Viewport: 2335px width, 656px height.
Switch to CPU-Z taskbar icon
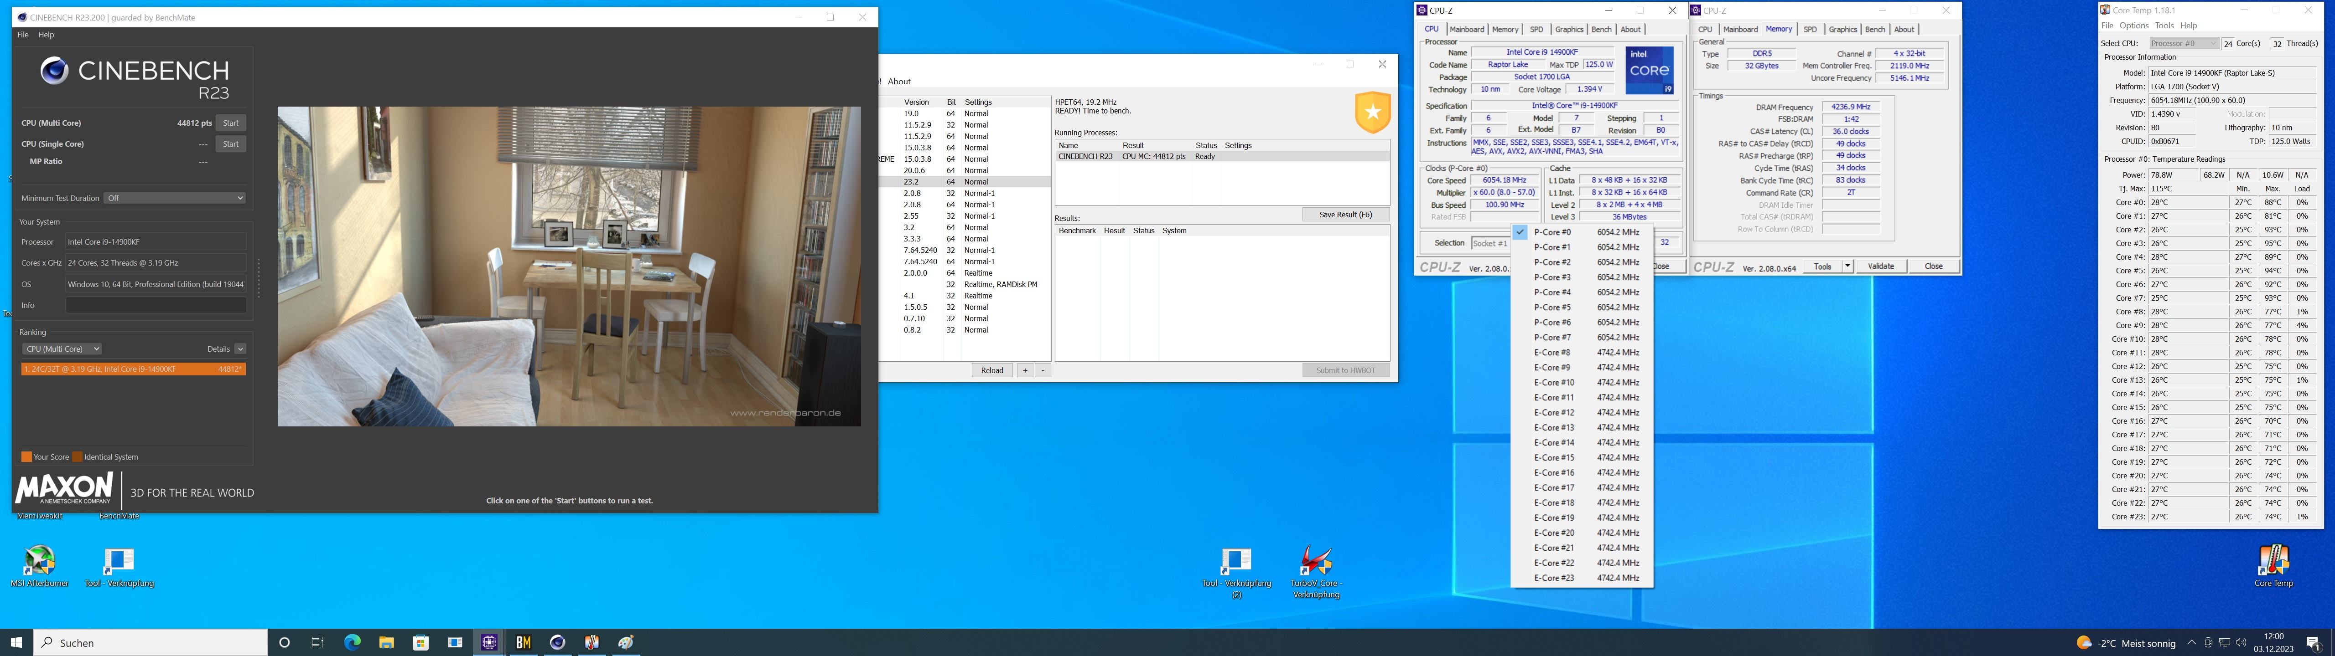[x=489, y=642]
